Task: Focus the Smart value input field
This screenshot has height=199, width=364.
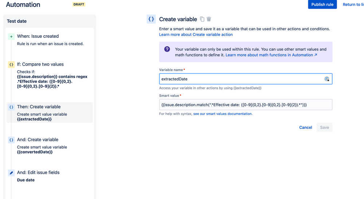Action: (x=246, y=105)
